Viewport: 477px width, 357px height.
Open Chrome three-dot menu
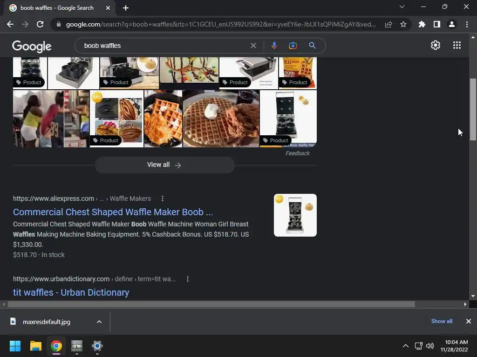pos(467,24)
